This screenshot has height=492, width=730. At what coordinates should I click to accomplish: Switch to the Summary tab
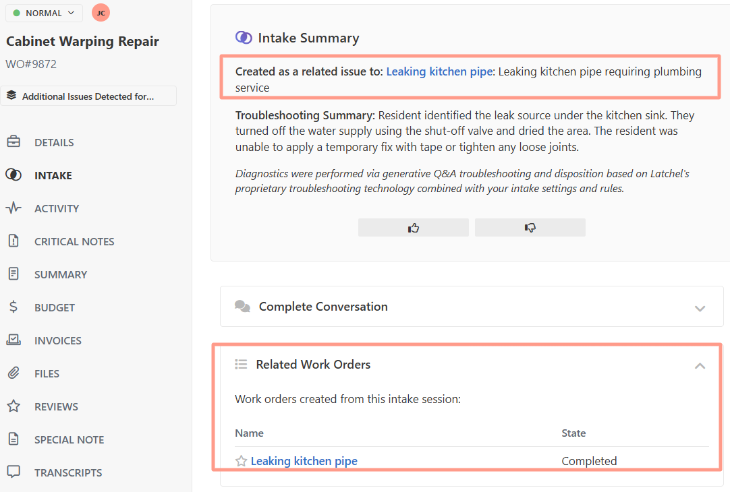point(61,274)
